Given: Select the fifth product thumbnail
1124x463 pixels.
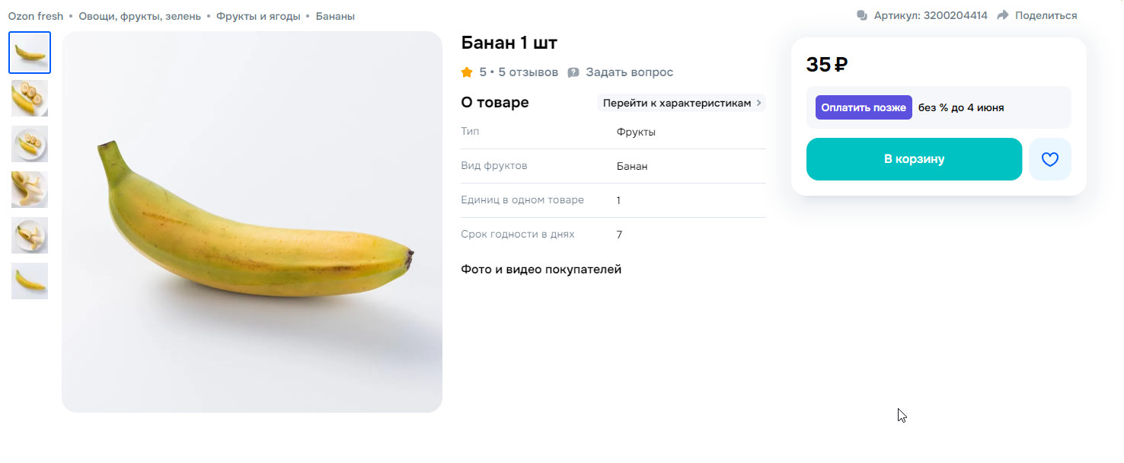Looking at the screenshot, I should click(x=30, y=235).
